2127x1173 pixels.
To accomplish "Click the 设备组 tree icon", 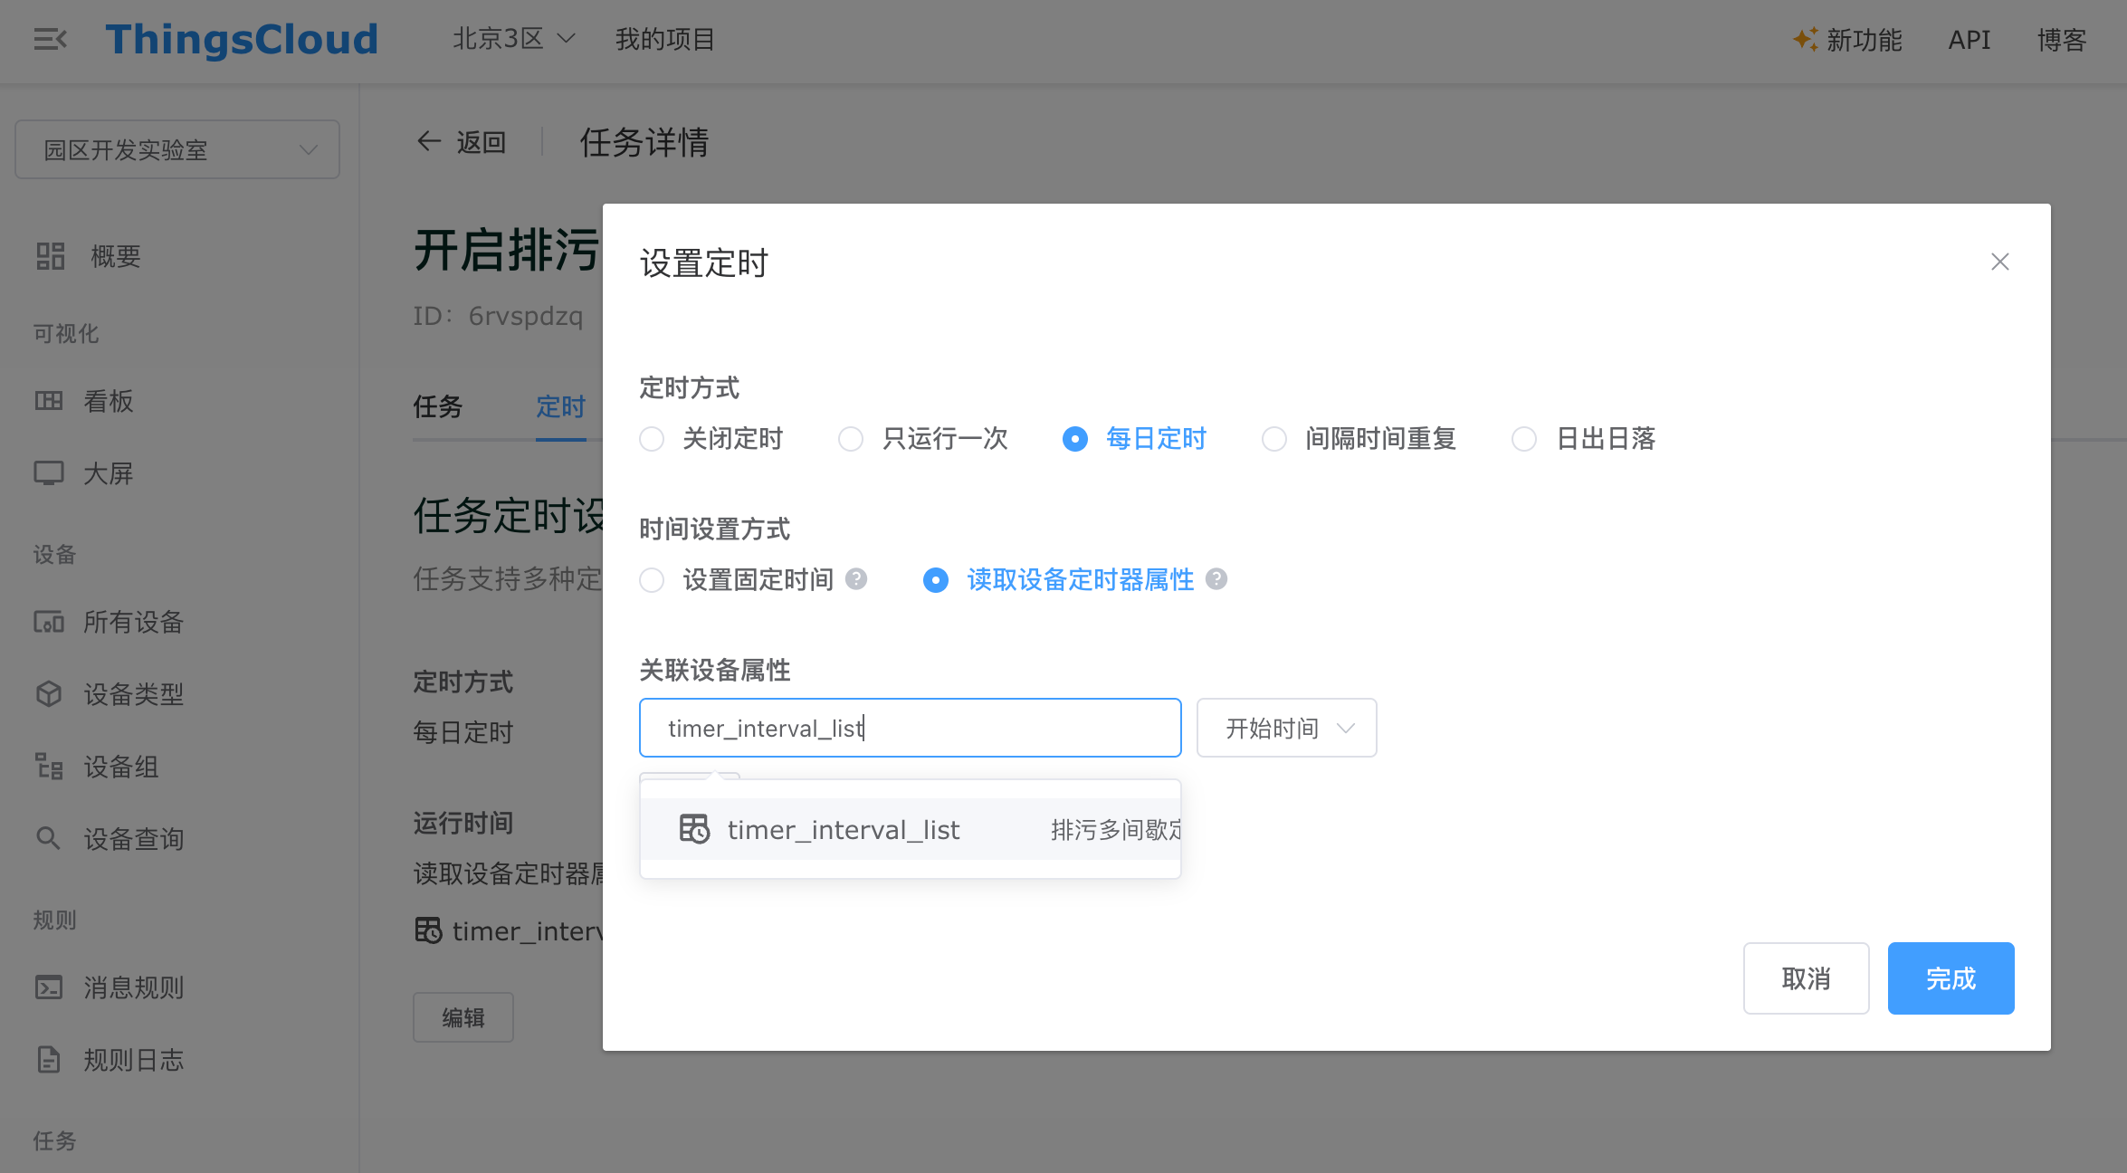I will point(49,767).
